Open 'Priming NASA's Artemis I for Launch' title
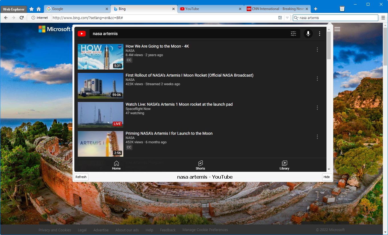The image size is (388, 235). point(169,133)
